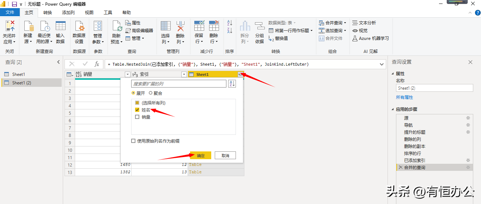Toggle Use original column name as prefix checkbox

pos(133,141)
